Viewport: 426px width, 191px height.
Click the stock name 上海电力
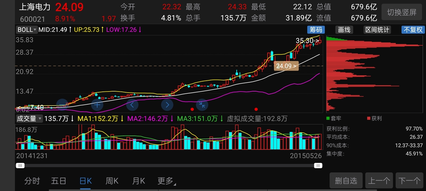pos(35,7)
